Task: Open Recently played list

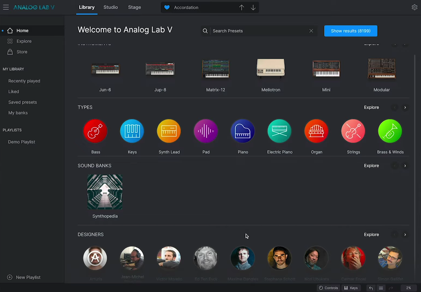Action: pos(24,81)
